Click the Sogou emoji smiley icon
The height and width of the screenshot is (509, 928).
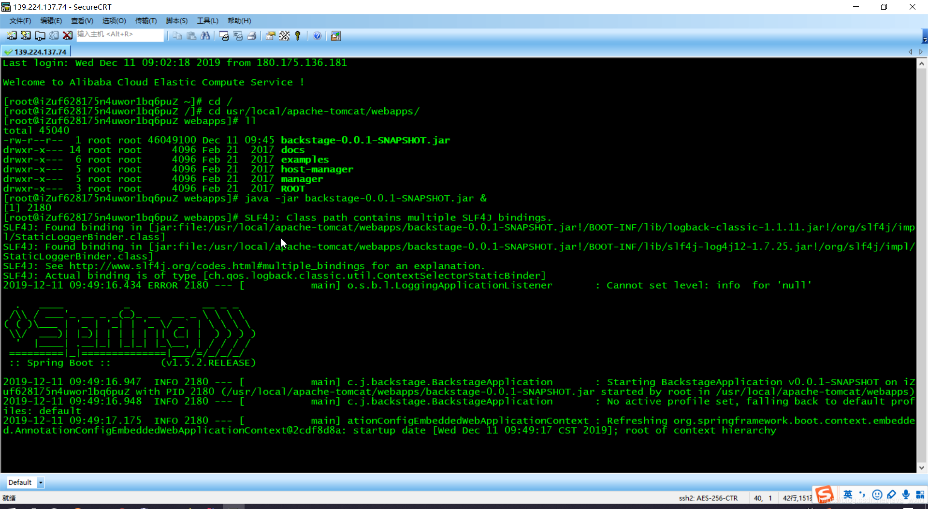pos(877,494)
